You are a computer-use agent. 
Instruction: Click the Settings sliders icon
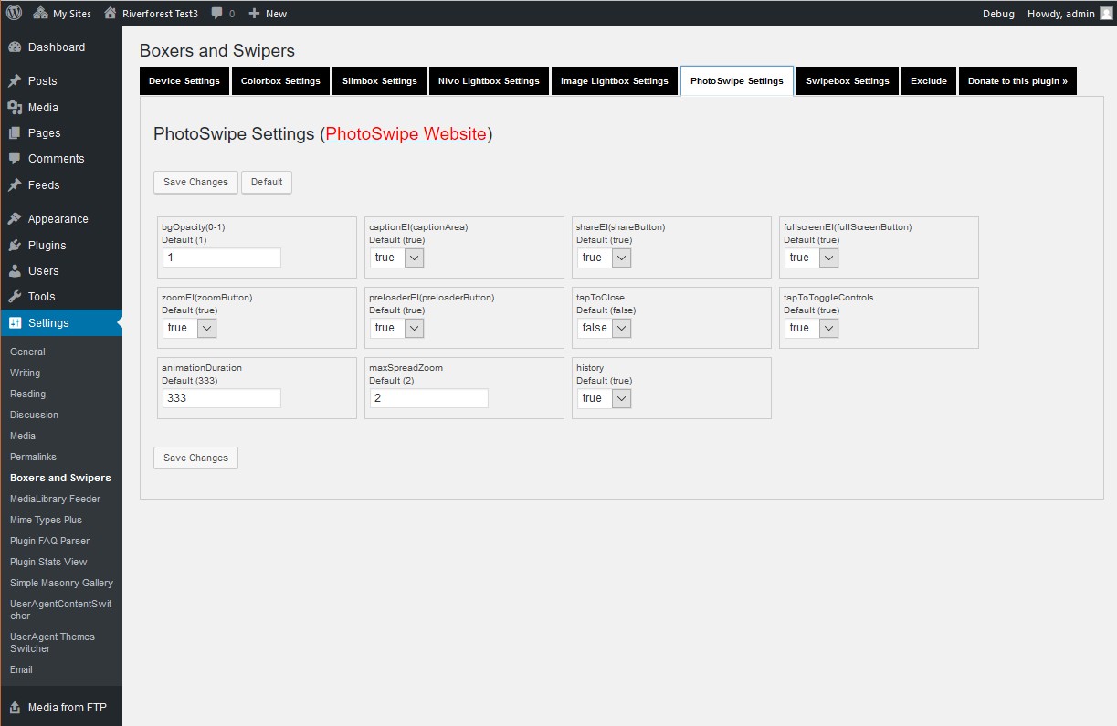[15, 323]
